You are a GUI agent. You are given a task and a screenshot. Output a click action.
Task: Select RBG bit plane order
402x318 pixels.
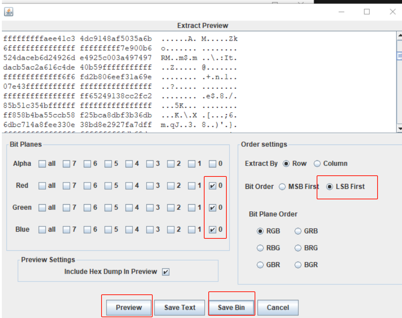pyautogui.click(x=260, y=248)
